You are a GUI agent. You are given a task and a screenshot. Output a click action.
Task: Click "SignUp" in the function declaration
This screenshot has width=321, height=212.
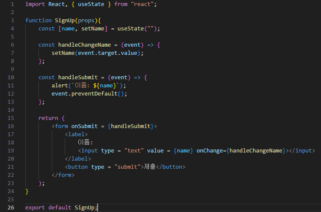(65, 21)
